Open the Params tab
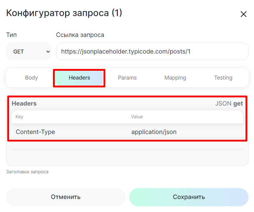The height and width of the screenshot is (212, 254). click(127, 78)
